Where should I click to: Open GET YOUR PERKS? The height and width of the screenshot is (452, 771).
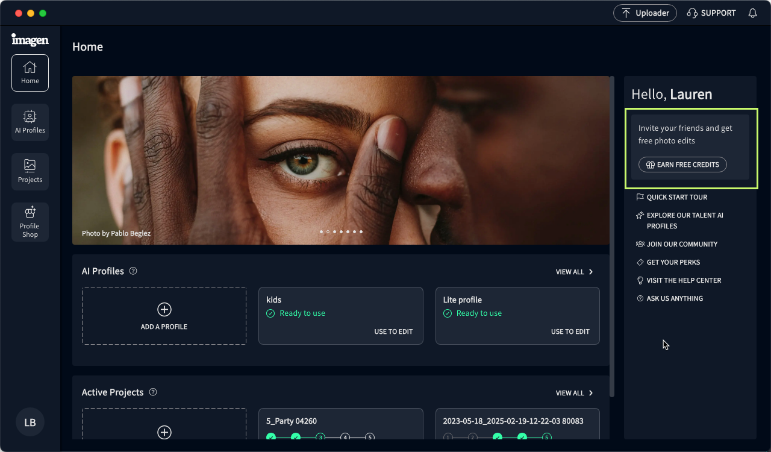pyautogui.click(x=668, y=262)
